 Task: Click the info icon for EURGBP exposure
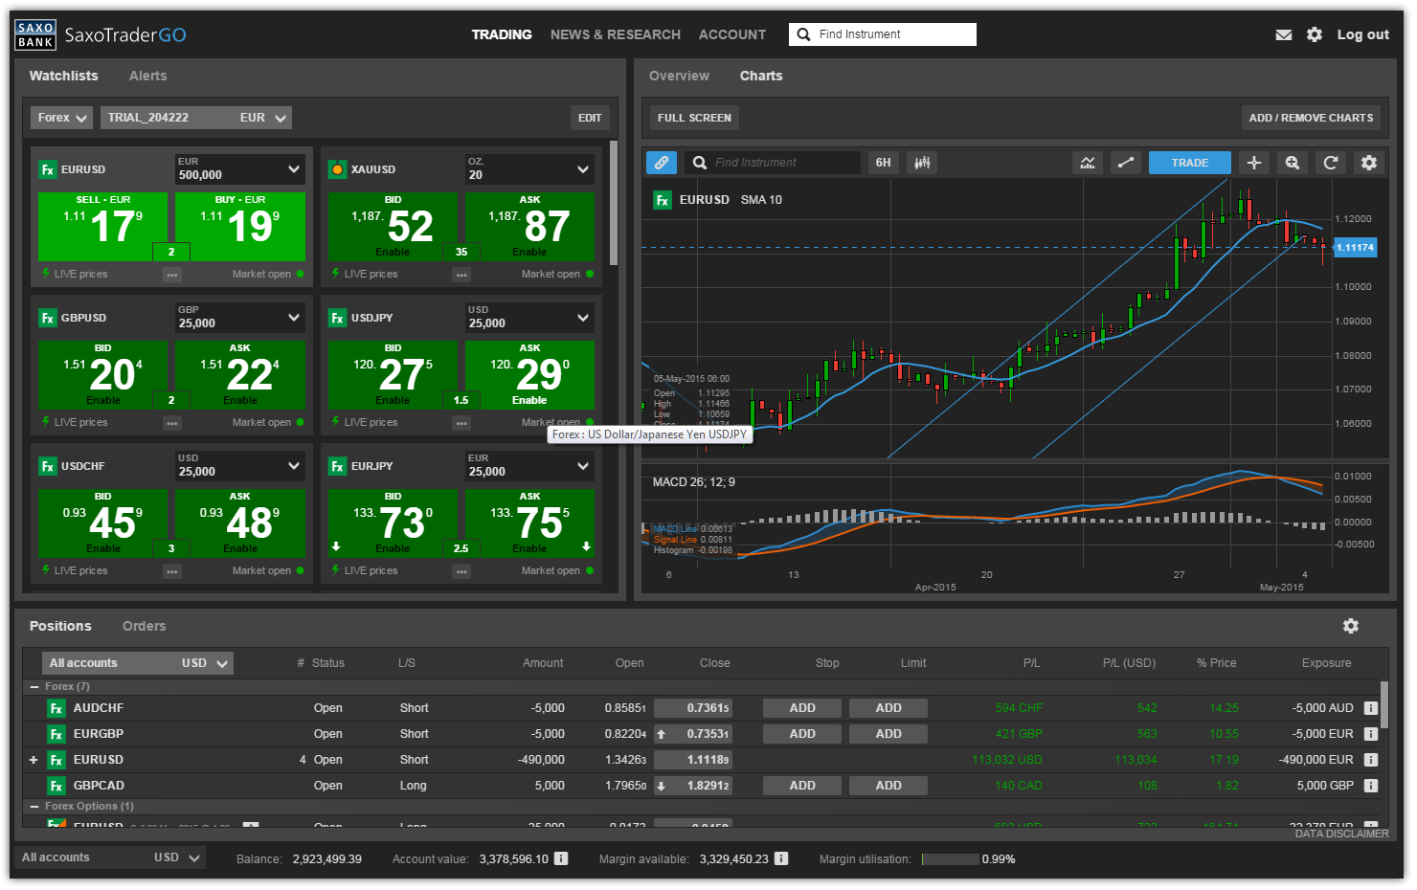1370,734
